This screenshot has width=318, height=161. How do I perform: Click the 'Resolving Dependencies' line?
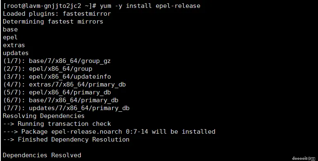click(x=43, y=116)
